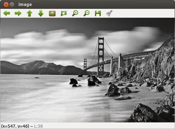This screenshot has height=129, width=175.
Task: Click the small distant bridge tower
Action: click(x=85, y=64)
